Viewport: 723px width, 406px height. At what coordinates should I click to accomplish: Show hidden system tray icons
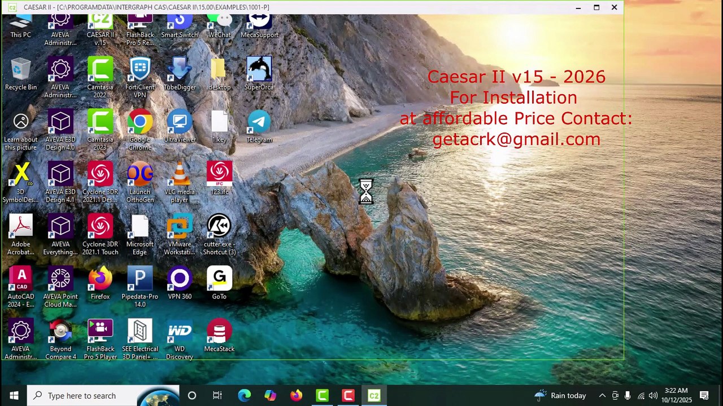602,395
